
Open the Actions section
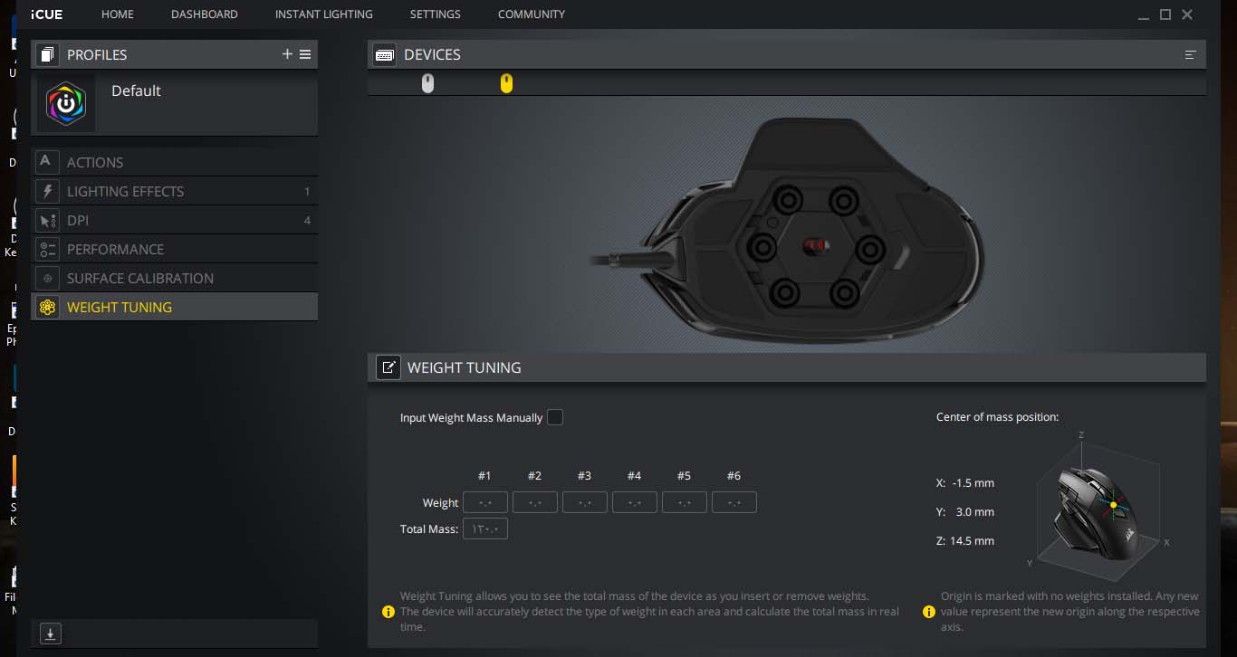(95, 163)
